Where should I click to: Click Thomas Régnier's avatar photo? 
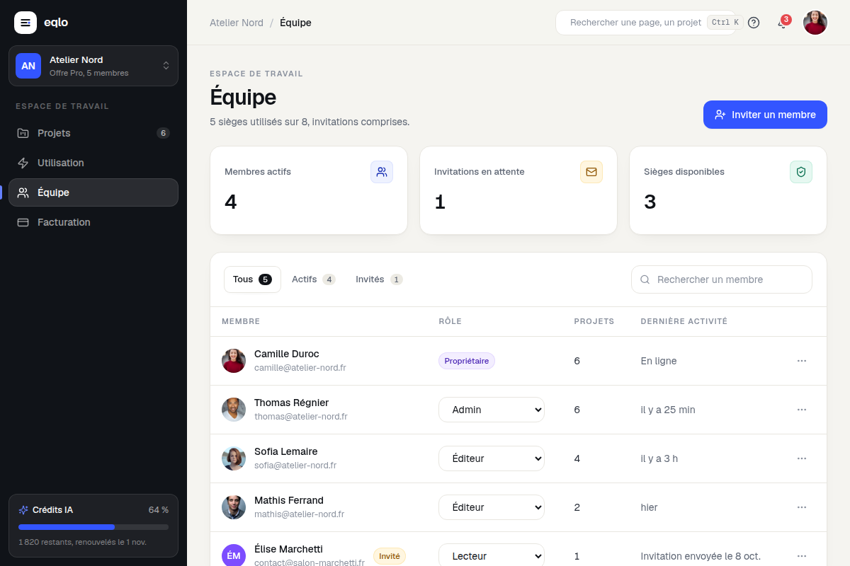[234, 410]
